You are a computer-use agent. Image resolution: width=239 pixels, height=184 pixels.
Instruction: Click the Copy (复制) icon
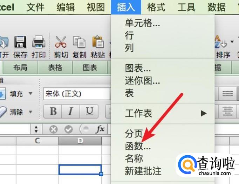[x=79, y=42]
